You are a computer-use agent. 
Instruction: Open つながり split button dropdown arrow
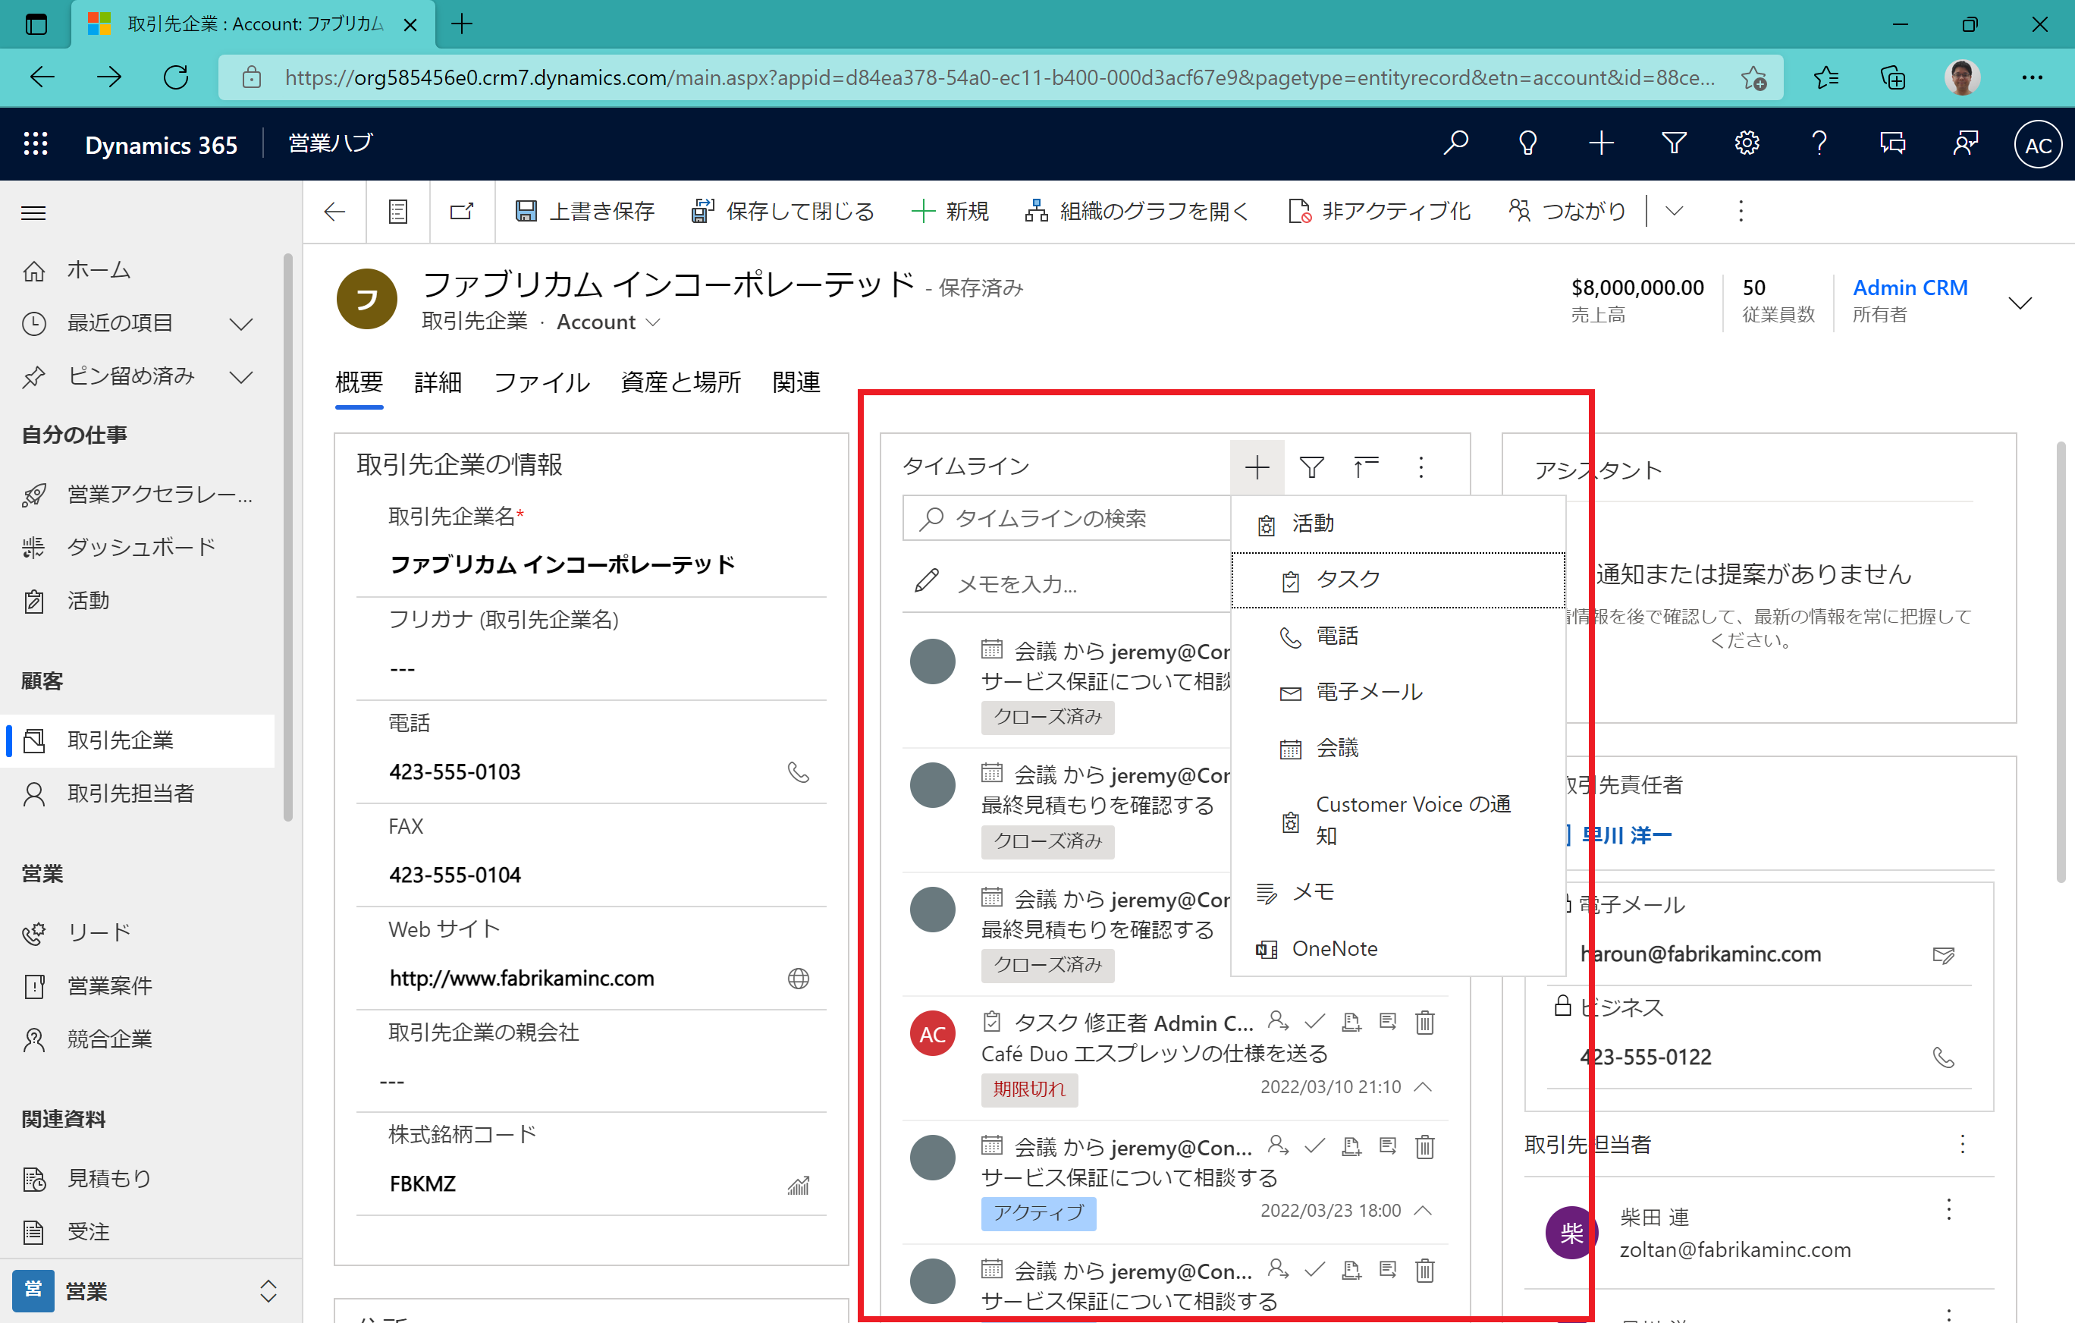(1674, 211)
